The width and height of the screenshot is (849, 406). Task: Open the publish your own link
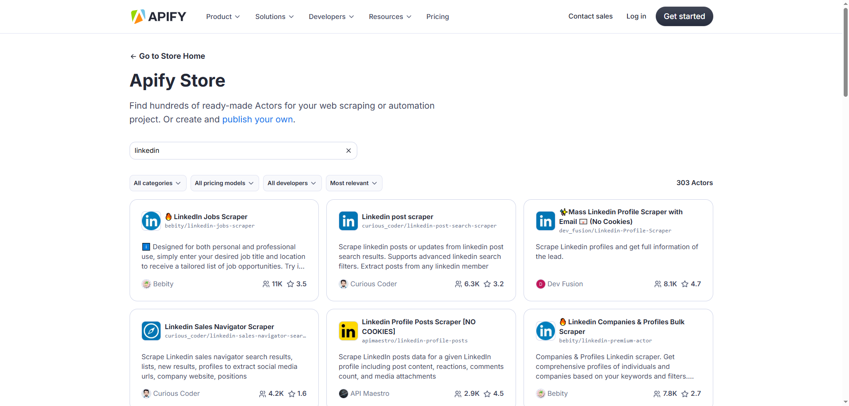point(257,119)
